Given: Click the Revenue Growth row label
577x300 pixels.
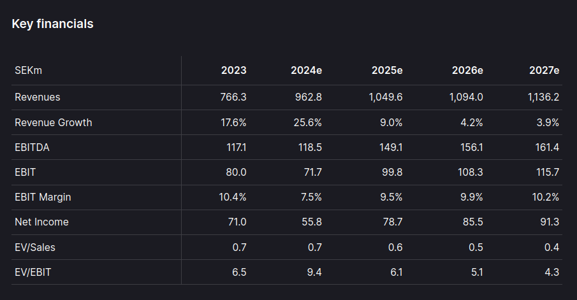Looking at the screenshot, I should (53, 122).
